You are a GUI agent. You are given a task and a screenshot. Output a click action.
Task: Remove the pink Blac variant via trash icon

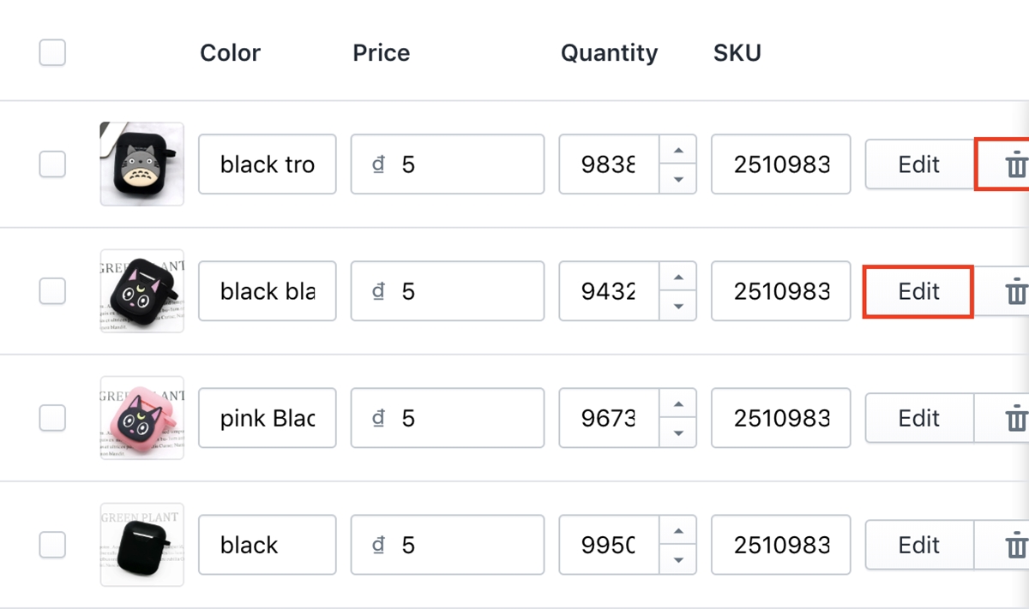coord(1015,418)
